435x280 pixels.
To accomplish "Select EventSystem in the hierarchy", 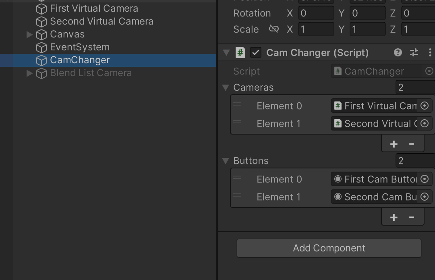I will tap(79, 47).
